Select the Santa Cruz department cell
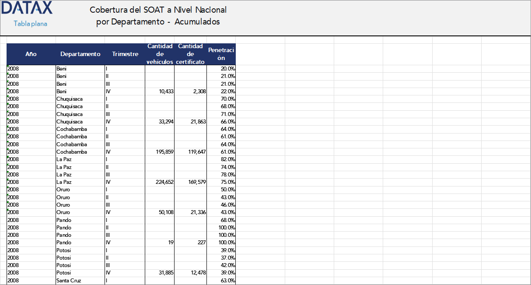 [x=80, y=281]
